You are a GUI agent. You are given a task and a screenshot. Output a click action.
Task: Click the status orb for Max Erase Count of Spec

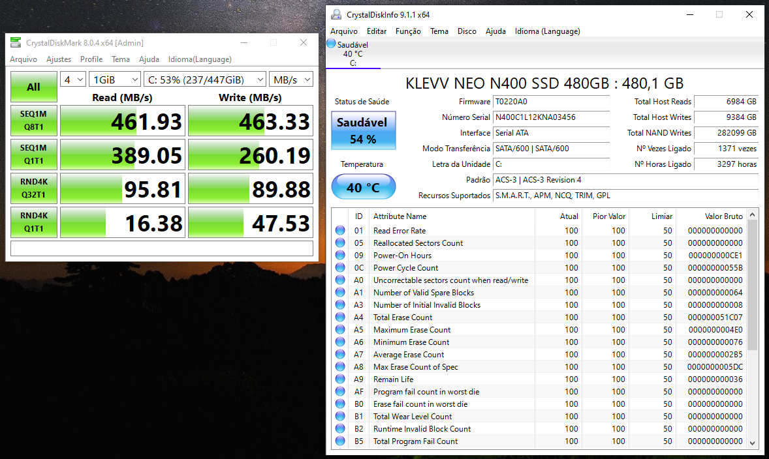coord(340,366)
